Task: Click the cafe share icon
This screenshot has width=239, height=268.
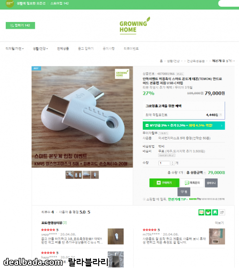Action: click(x=208, y=212)
